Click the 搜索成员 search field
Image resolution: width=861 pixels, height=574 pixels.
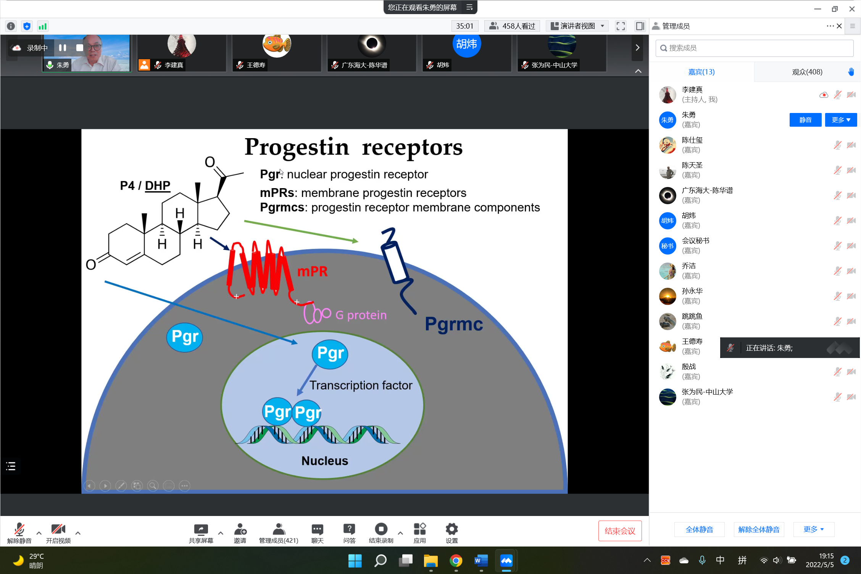coord(754,48)
